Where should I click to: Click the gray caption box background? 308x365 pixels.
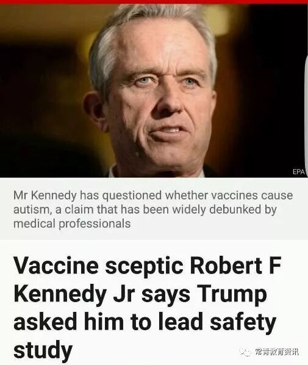154,209
